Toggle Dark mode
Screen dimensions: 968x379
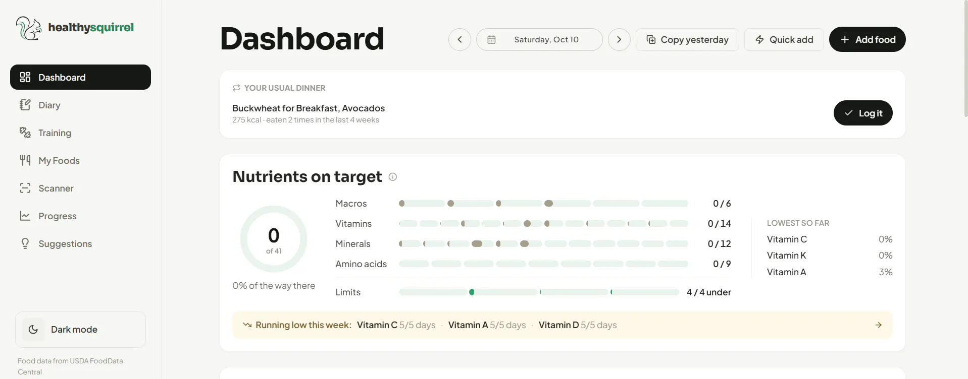click(x=80, y=330)
